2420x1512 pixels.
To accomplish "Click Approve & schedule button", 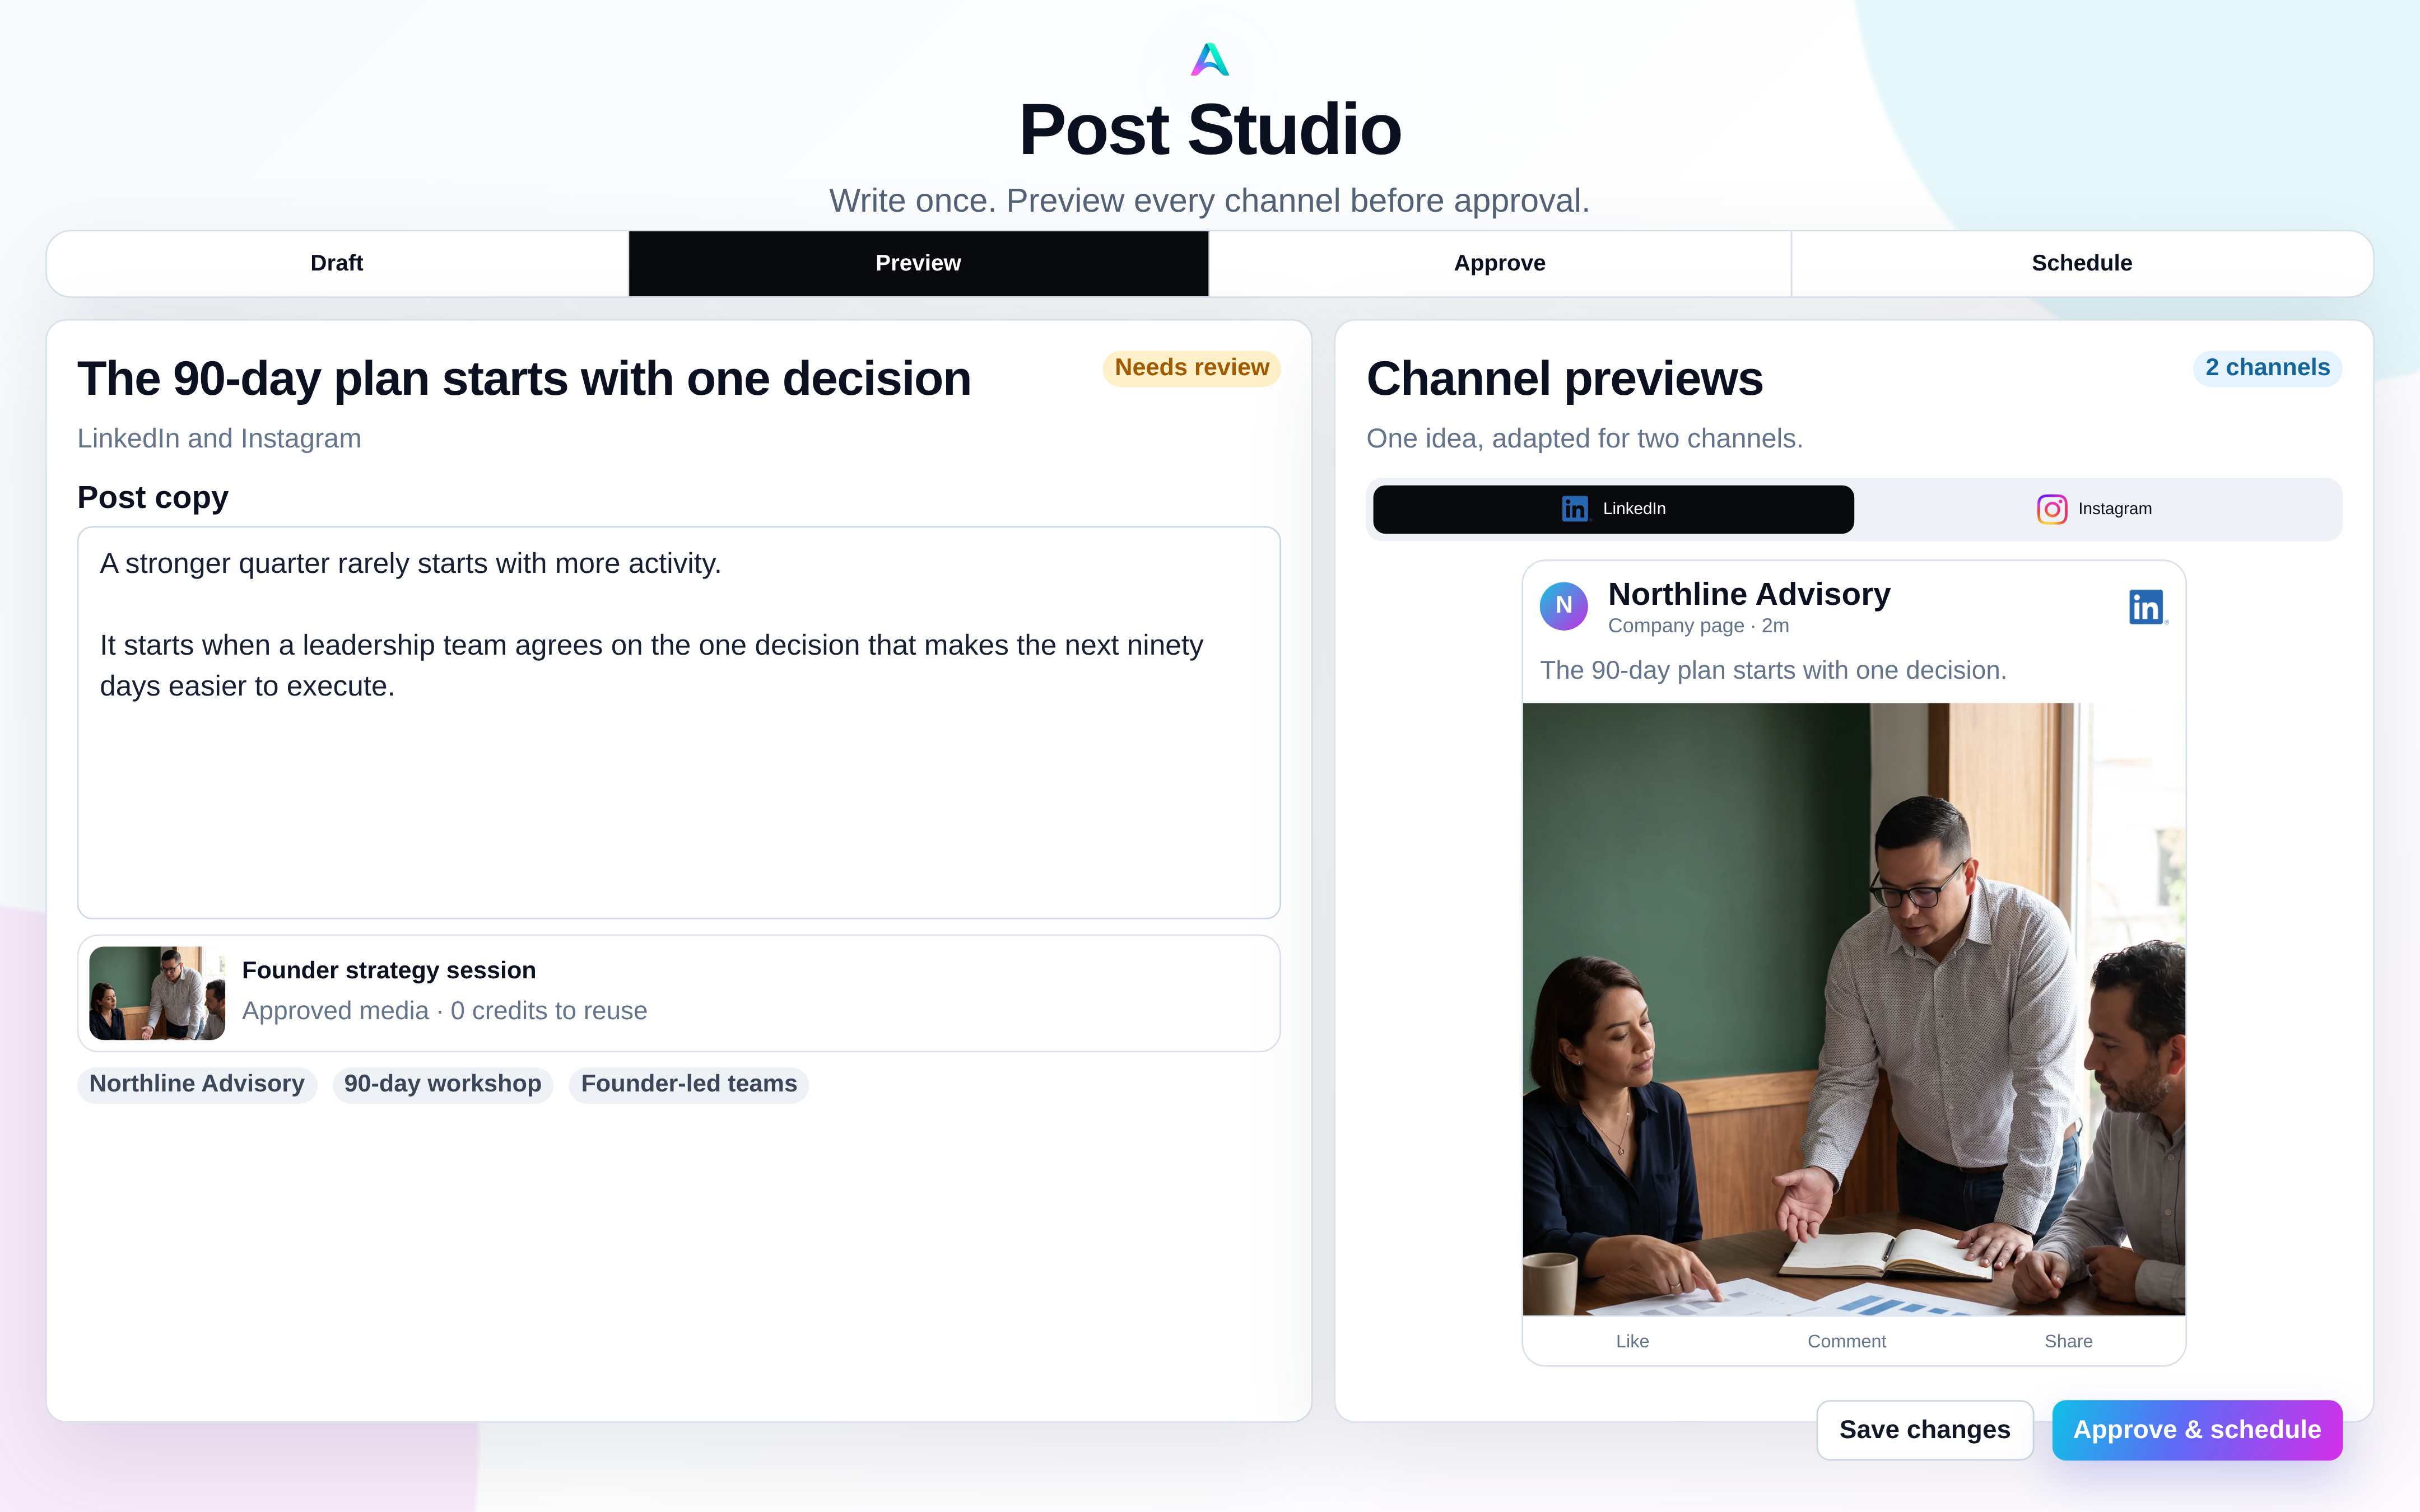I will (x=2197, y=1430).
